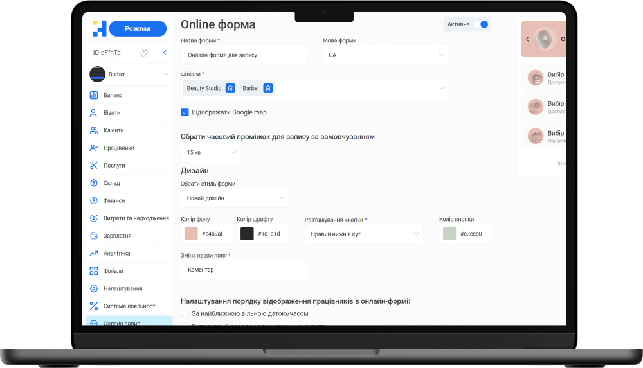
Task: Open the Barber account selector
Action: point(129,74)
